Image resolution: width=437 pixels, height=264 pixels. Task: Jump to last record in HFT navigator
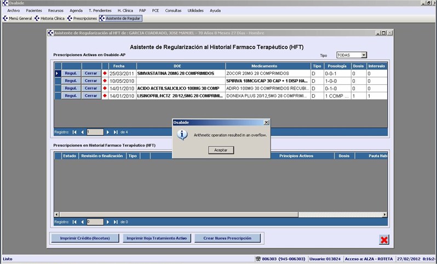click(116, 222)
